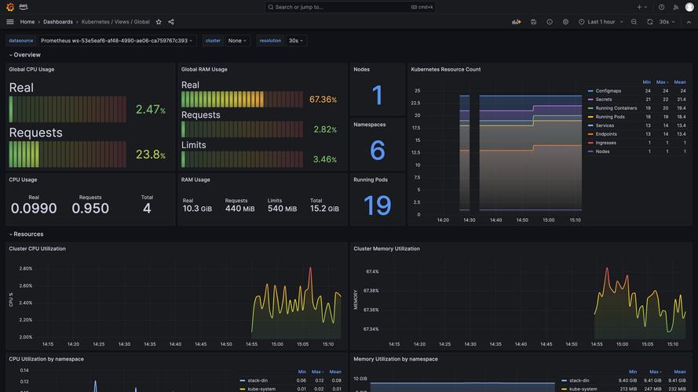Toggle Configmaps series in legend
The image size is (698, 392).
pos(608,91)
